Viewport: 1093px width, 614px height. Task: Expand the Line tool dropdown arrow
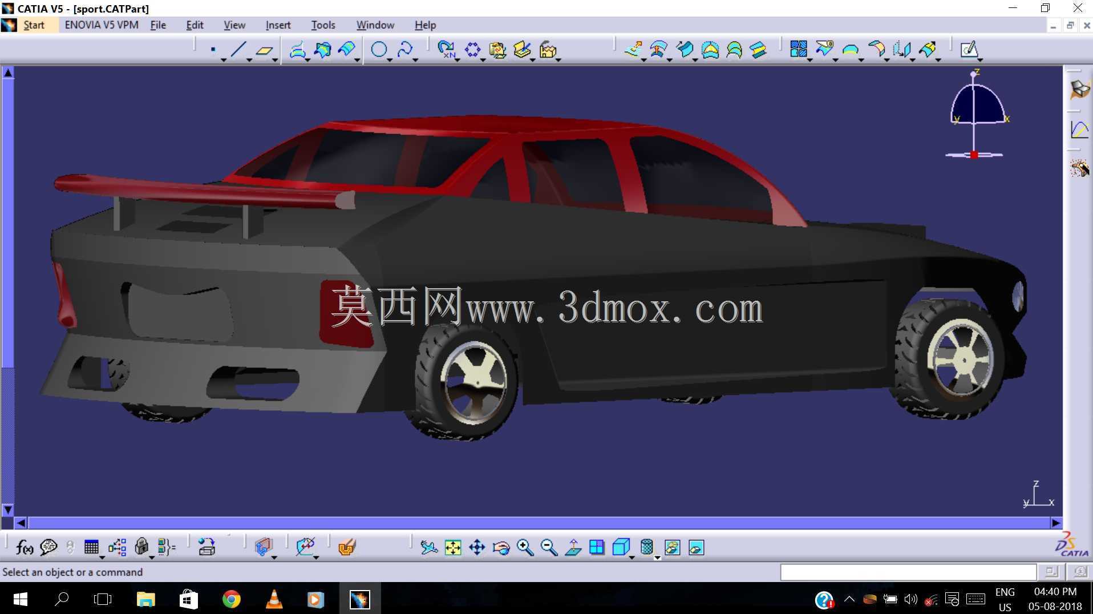coord(249,60)
